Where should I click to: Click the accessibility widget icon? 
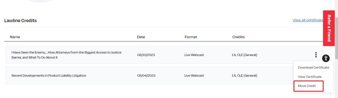(326, 58)
